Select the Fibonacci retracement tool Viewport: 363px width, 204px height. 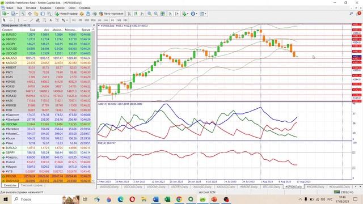(x=44, y=20)
